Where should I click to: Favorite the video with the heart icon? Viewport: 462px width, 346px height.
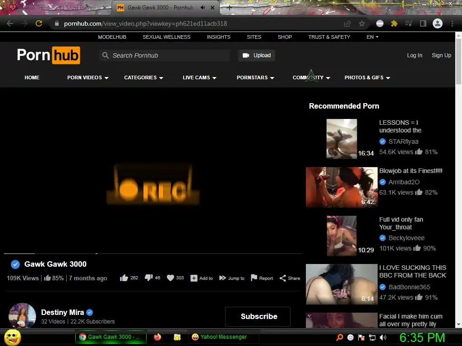point(170,278)
